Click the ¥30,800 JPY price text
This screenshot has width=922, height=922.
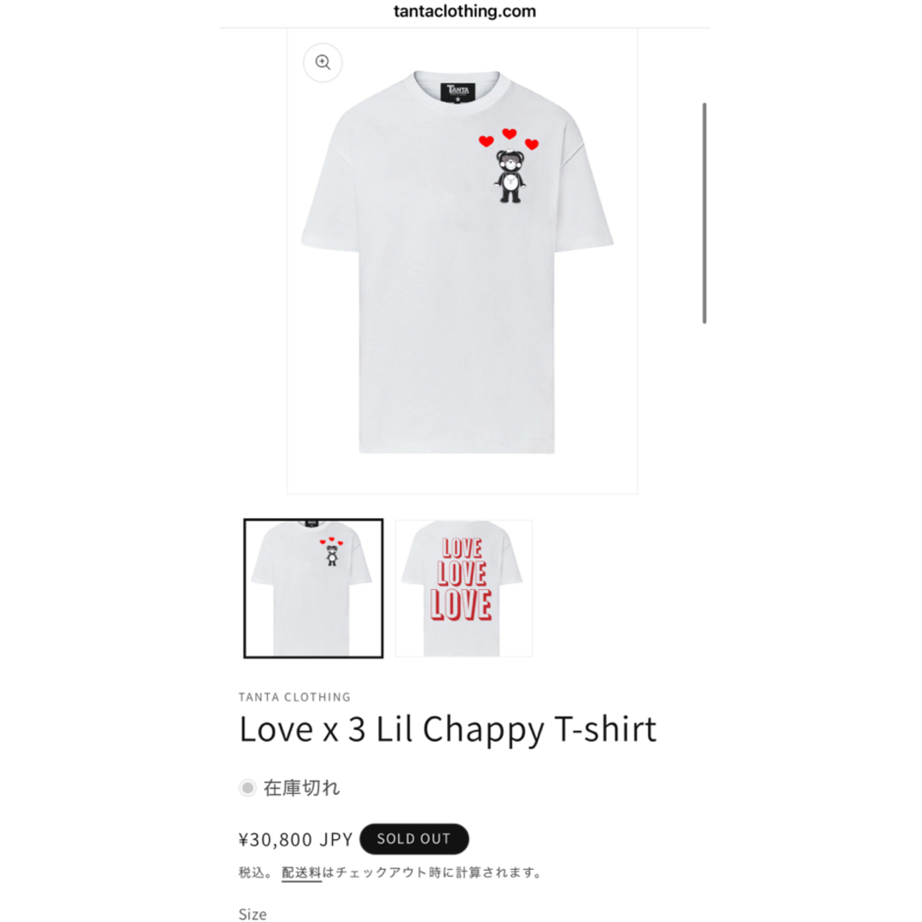pyautogui.click(x=295, y=839)
